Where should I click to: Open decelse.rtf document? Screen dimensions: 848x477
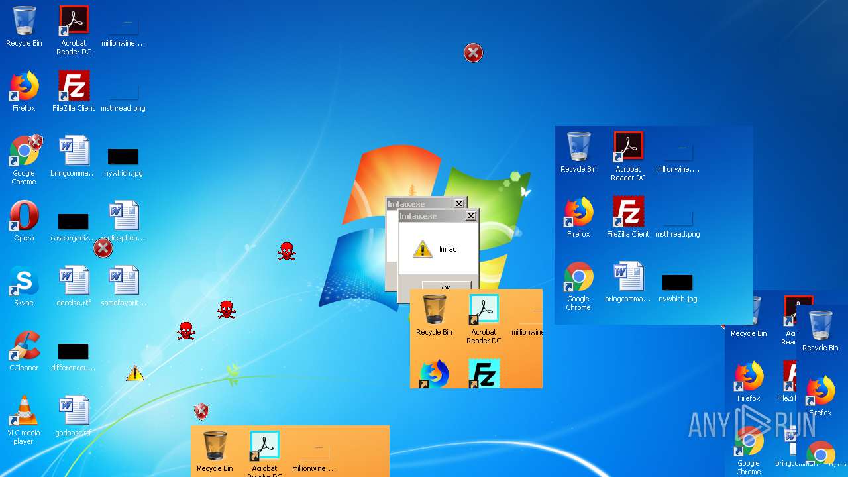click(74, 286)
